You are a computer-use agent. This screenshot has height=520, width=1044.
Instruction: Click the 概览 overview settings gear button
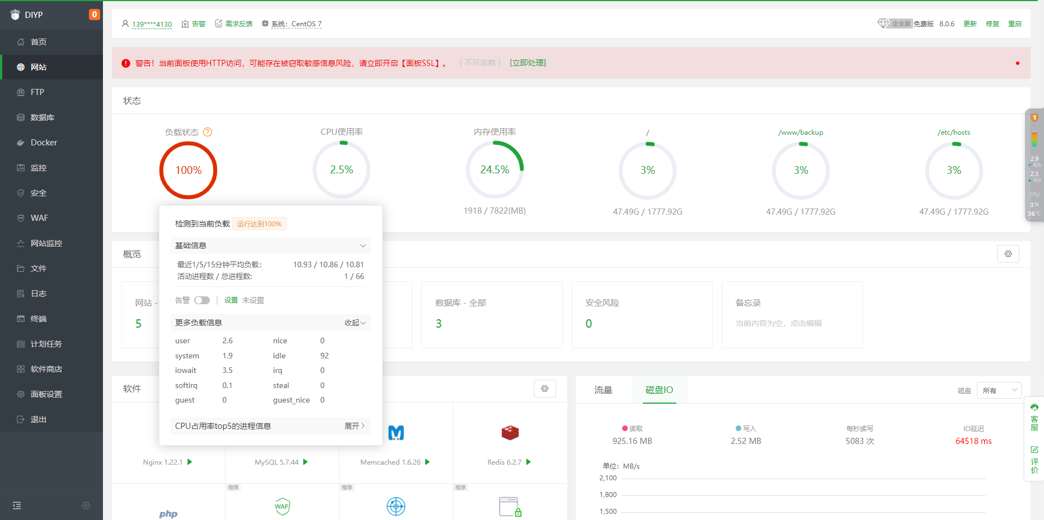1008,254
